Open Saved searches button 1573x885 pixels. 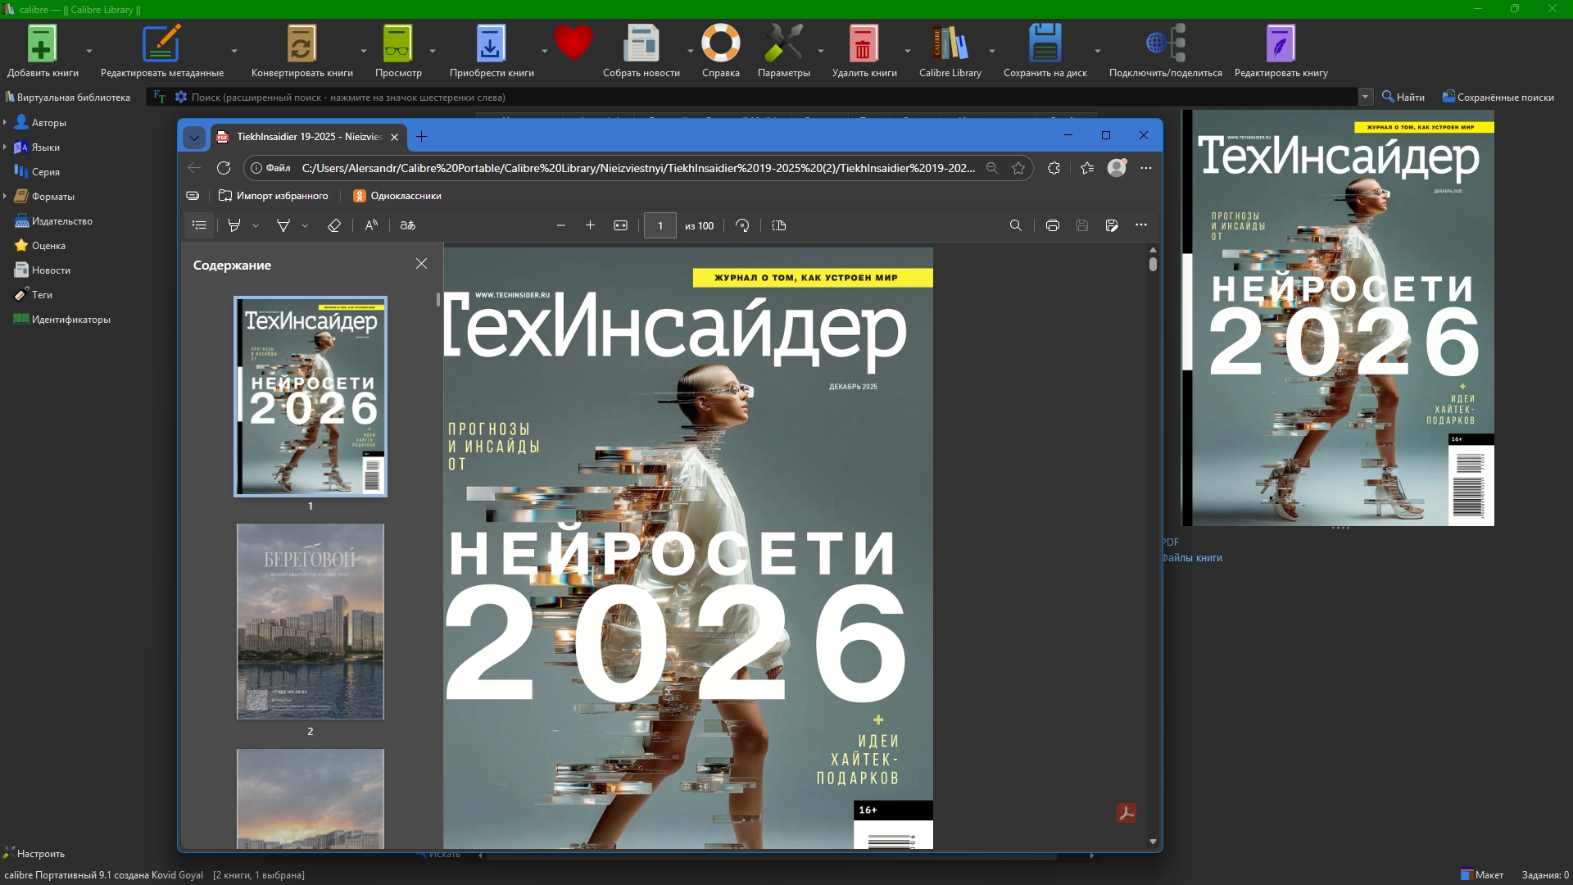[1498, 97]
